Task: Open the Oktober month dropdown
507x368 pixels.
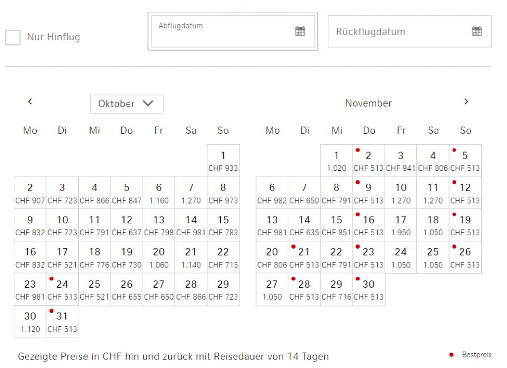Action: [x=126, y=104]
